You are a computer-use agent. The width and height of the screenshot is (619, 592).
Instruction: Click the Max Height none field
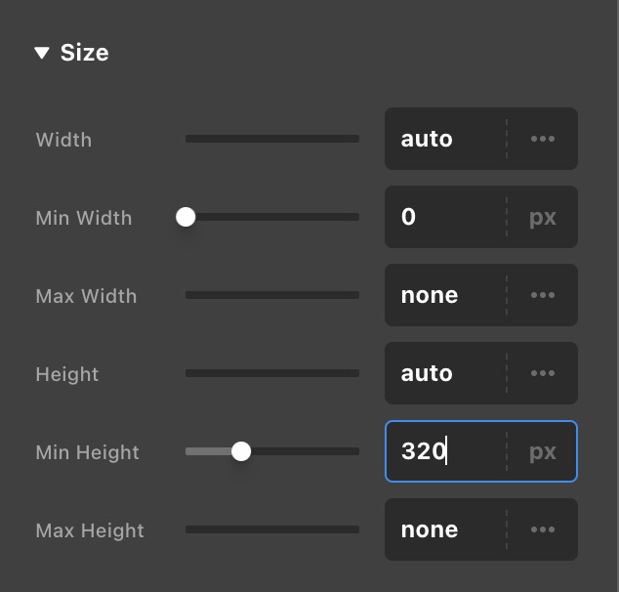tap(444, 529)
